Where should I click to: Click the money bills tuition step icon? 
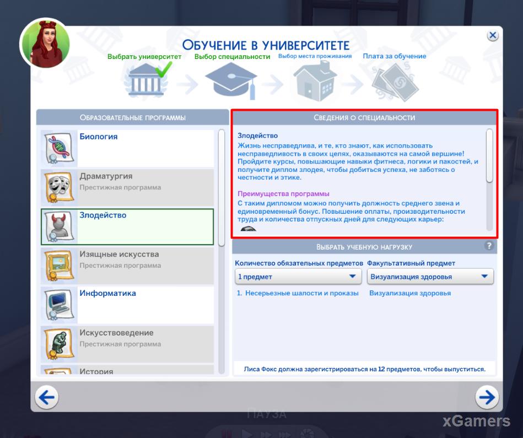click(395, 82)
